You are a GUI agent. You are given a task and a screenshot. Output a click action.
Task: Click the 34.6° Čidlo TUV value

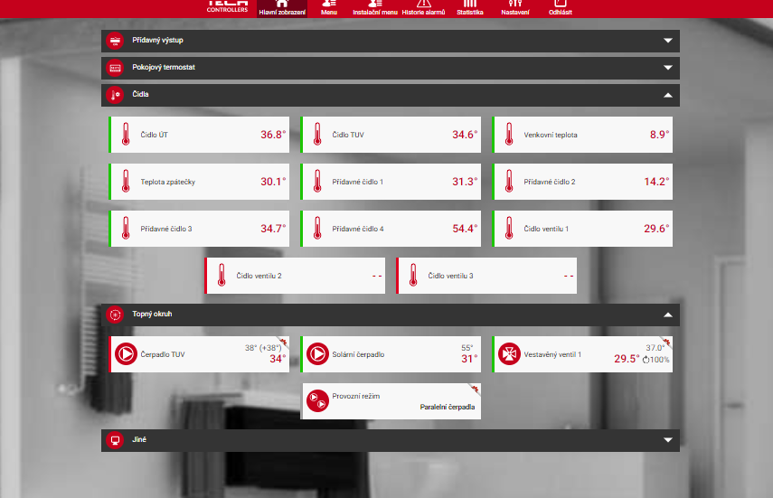[x=465, y=135]
